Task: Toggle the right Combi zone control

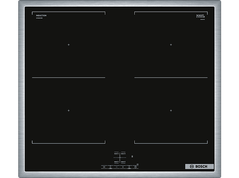Action: coord(129,167)
